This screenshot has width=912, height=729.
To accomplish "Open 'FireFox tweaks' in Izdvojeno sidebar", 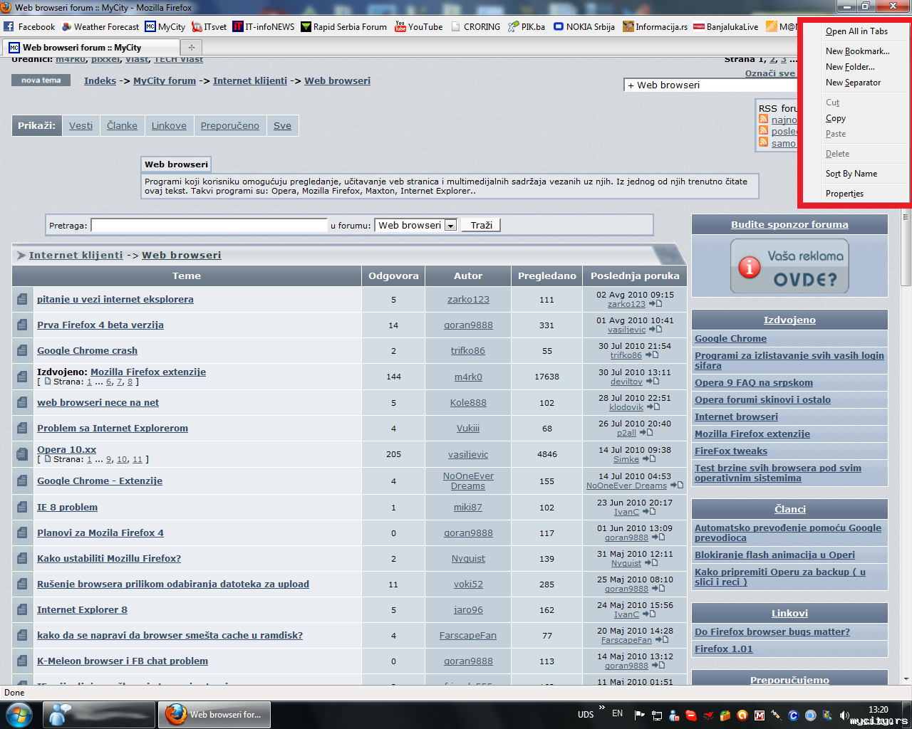I will [x=731, y=451].
